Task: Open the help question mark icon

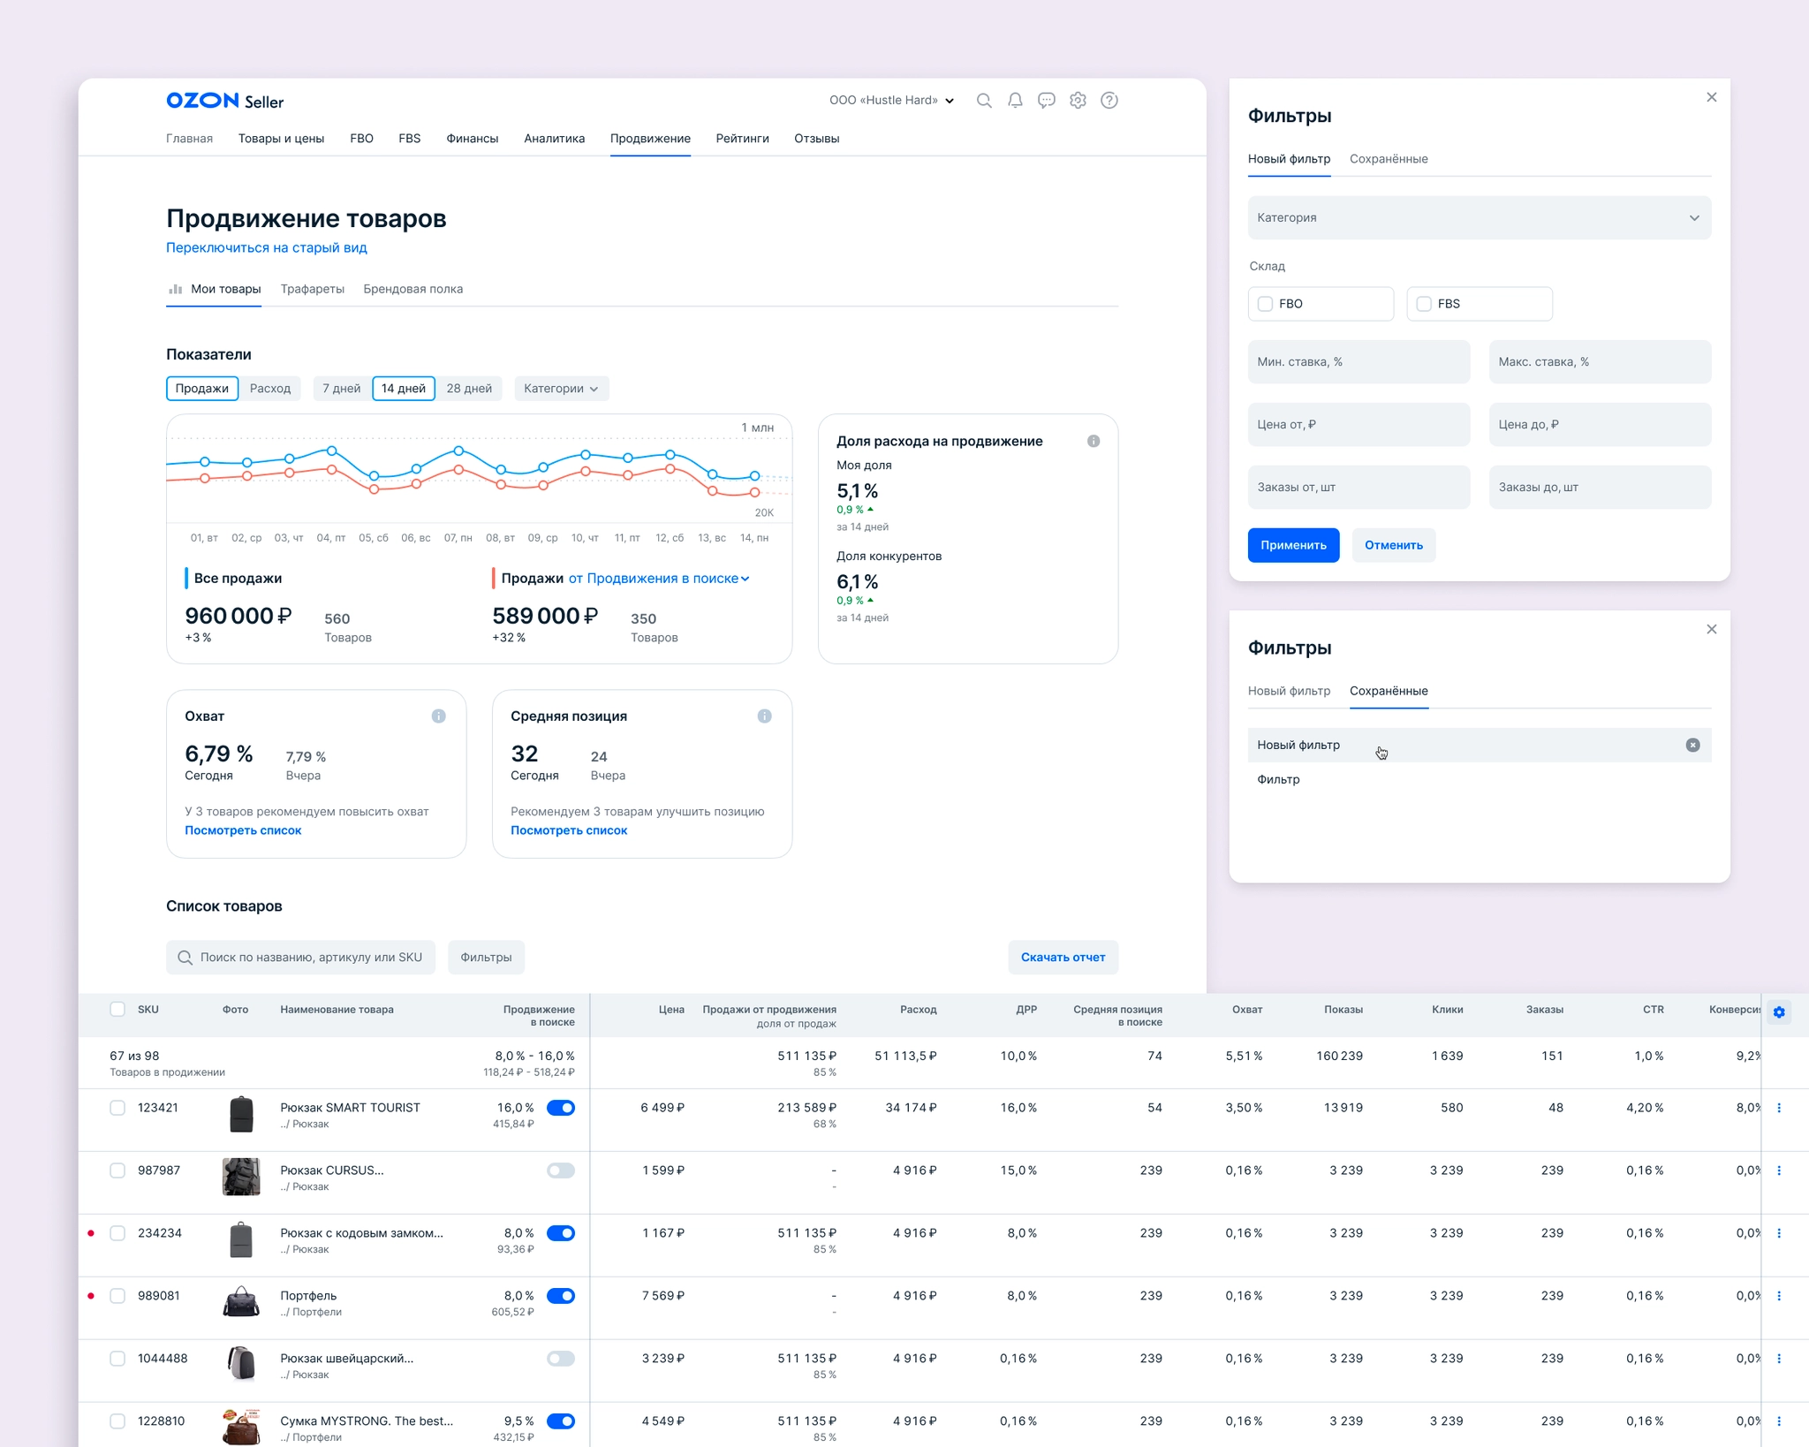Action: [x=1109, y=101]
